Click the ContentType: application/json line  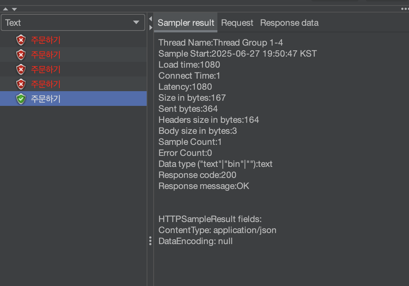(217, 230)
